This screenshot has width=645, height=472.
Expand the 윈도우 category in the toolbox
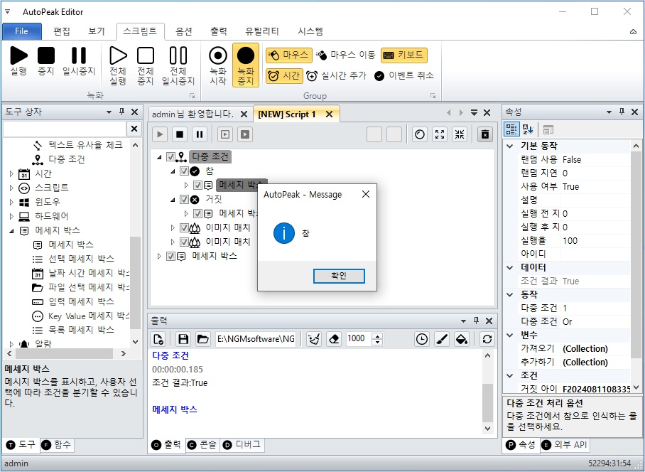tap(11, 202)
